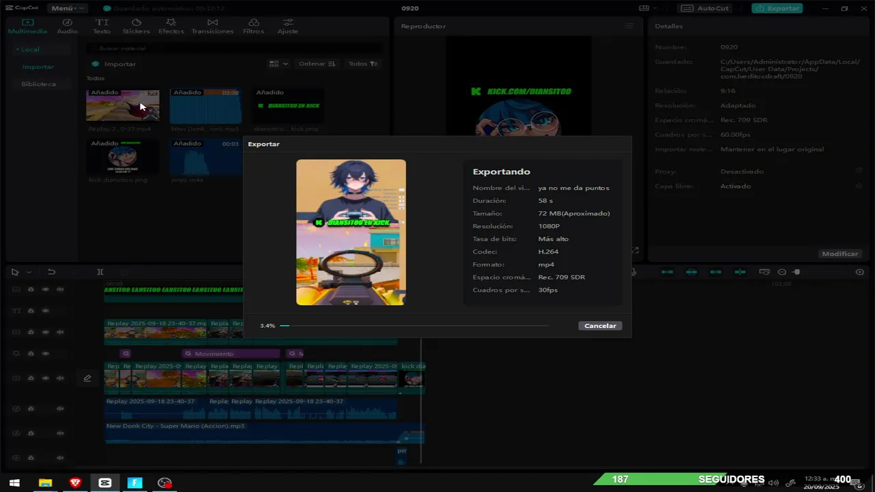
Task: Mute the top overlay track audio
Action: point(60,289)
